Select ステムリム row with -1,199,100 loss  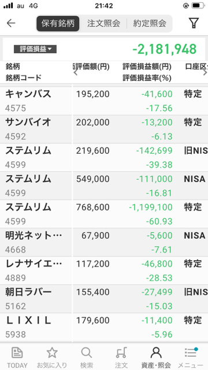[x=104, y=214]
